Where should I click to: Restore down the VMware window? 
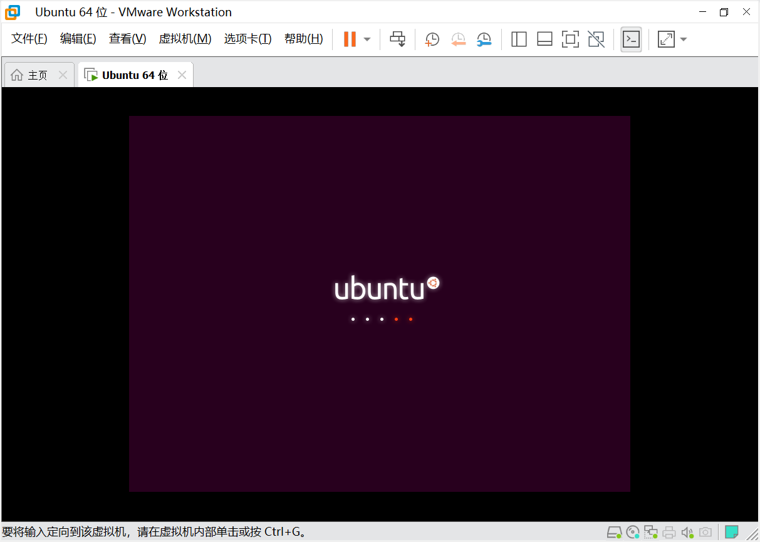724,12
